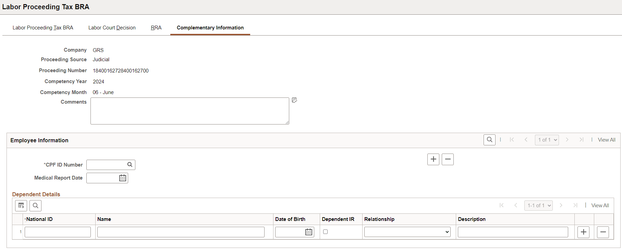Delete the current Employee Information row
622x250 pixels.
click(448, 159)
